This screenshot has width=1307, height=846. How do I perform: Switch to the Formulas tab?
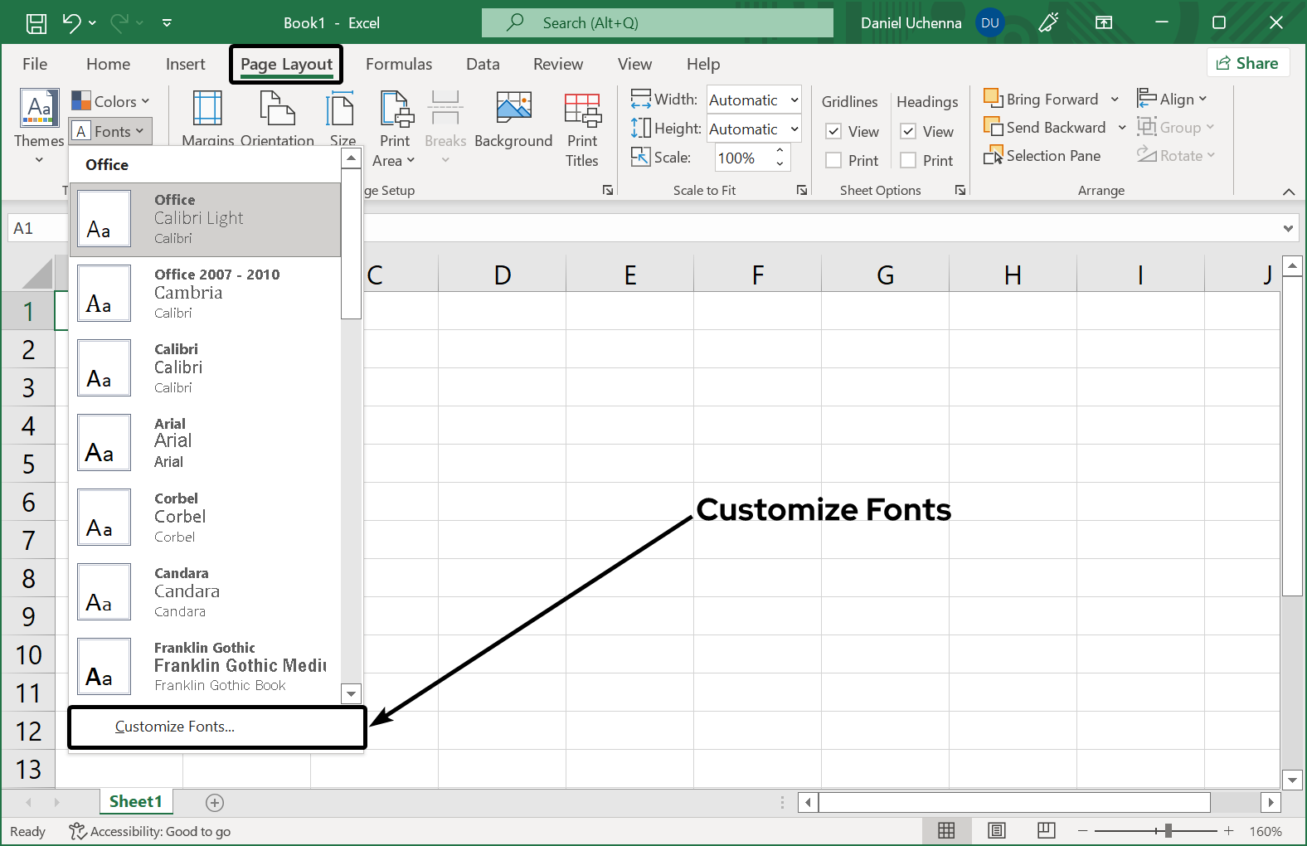(399, 64)
